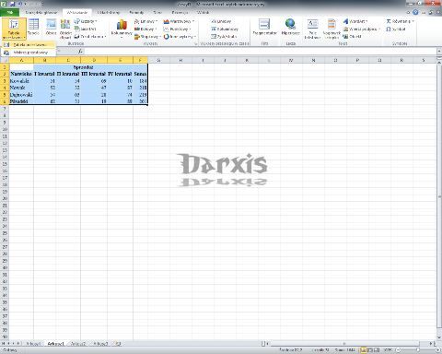Click the zoom out minus button
This screenshot has width=442, height=354.
[x=398, y=349]
